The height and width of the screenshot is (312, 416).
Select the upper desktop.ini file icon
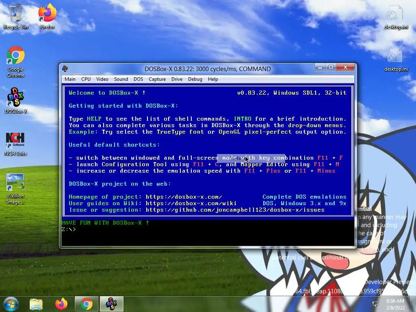pyautogui.click(x=396, y=16)
